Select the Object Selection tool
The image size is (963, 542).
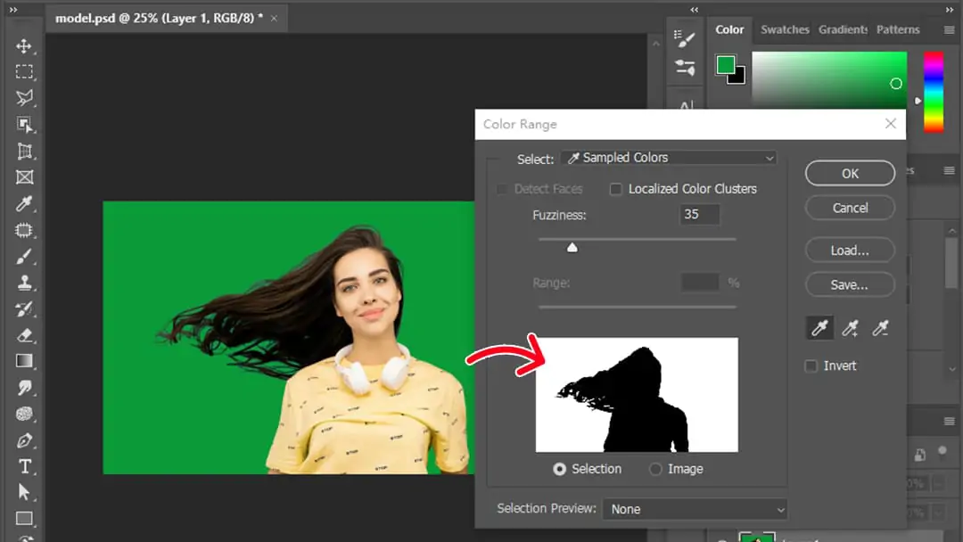pyautogui.click(x=24, y=125)
